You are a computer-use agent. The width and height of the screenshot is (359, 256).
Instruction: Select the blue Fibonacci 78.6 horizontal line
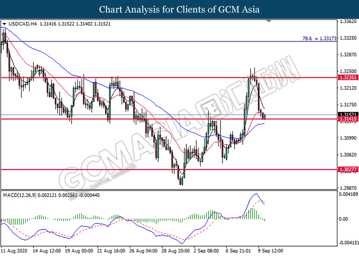169,41
